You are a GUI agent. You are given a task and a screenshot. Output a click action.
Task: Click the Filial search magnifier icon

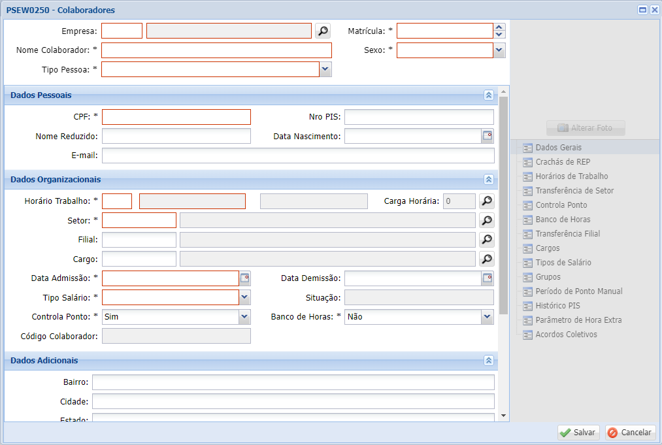[x=487, y=240]
